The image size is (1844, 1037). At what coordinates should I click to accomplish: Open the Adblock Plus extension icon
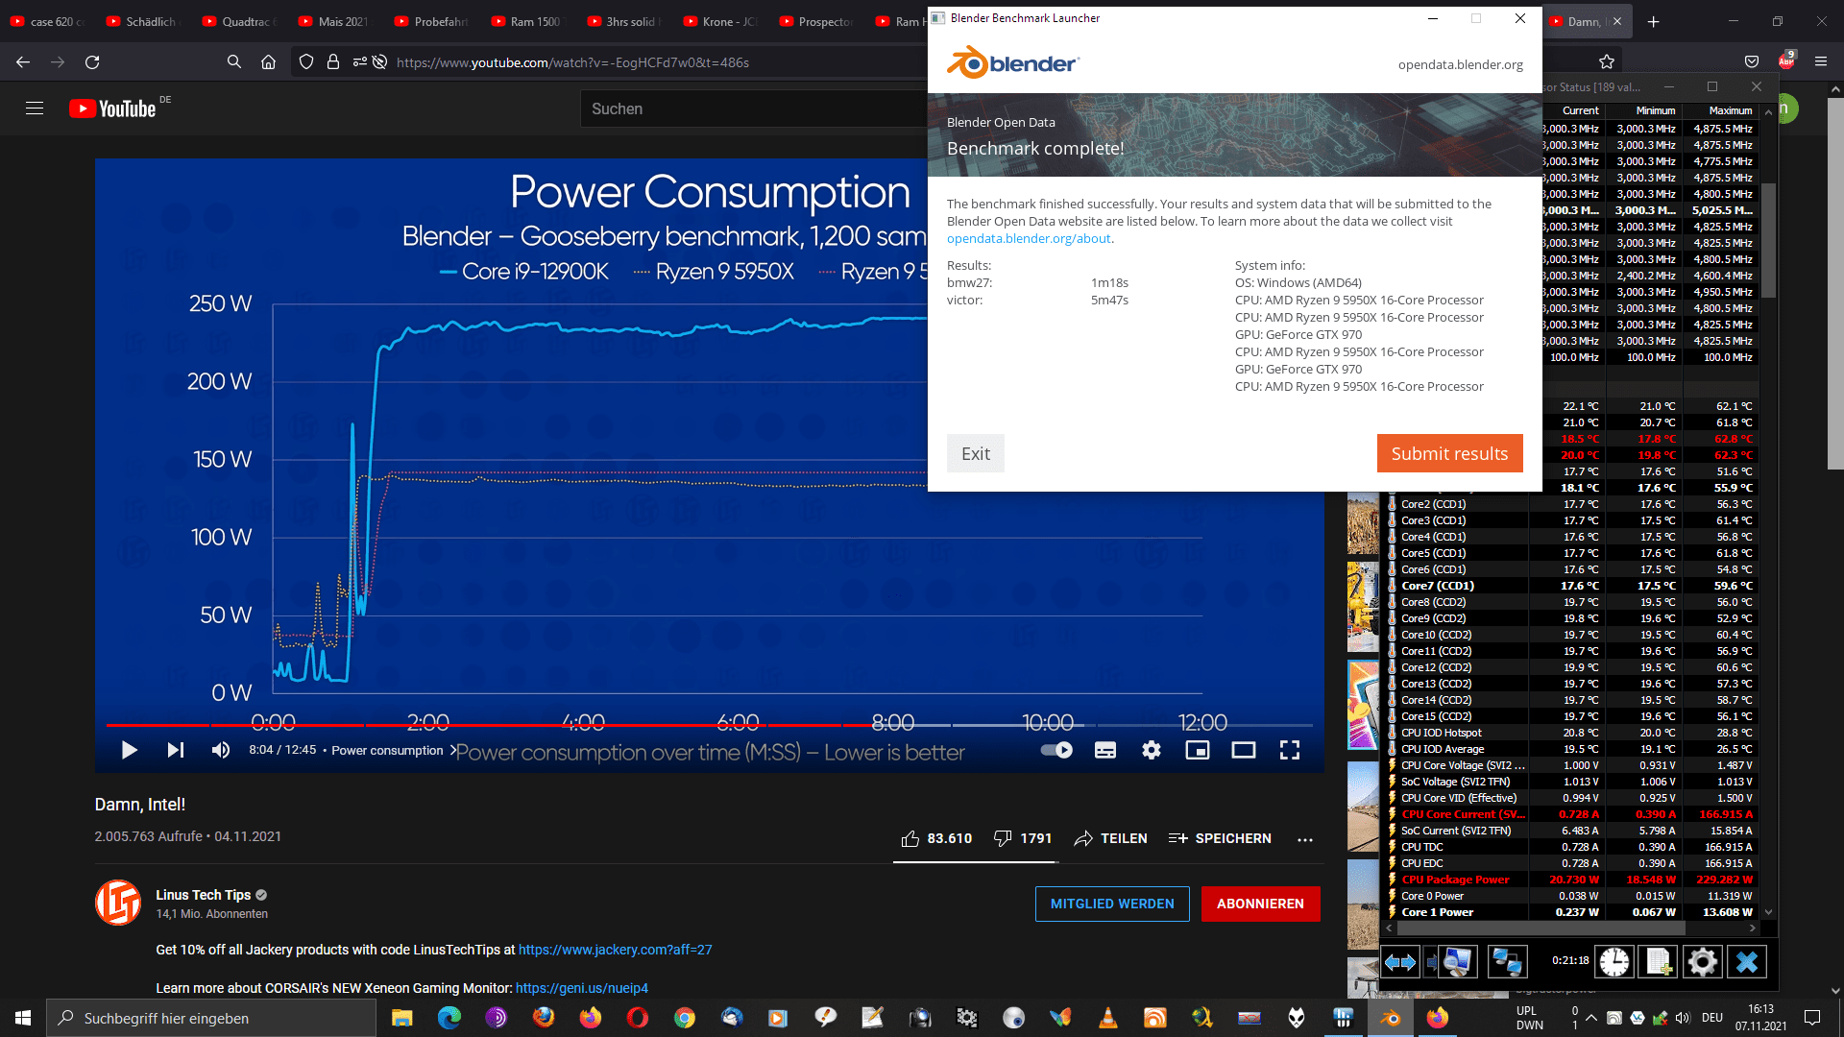click(1785, 61)
